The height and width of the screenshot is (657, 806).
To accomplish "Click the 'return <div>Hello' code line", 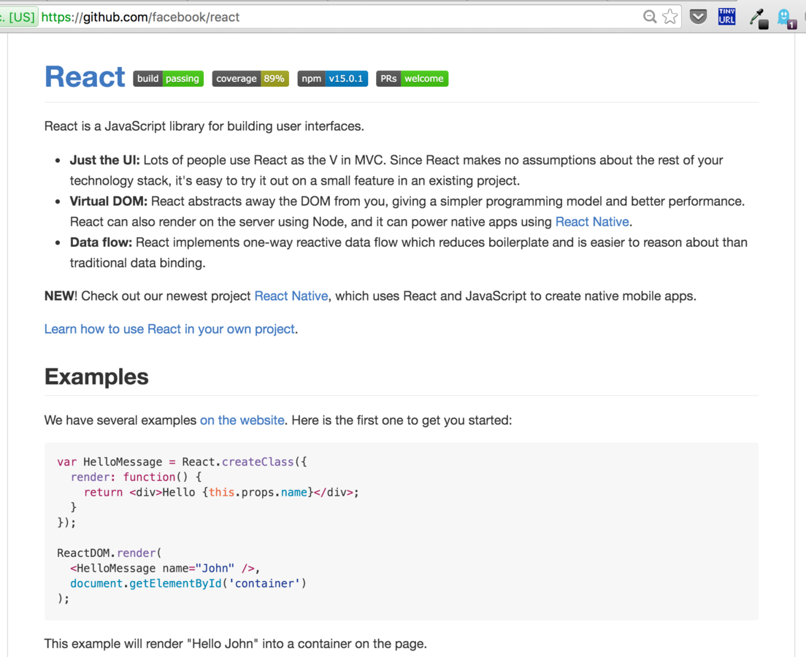I will (x=221, y=492).
